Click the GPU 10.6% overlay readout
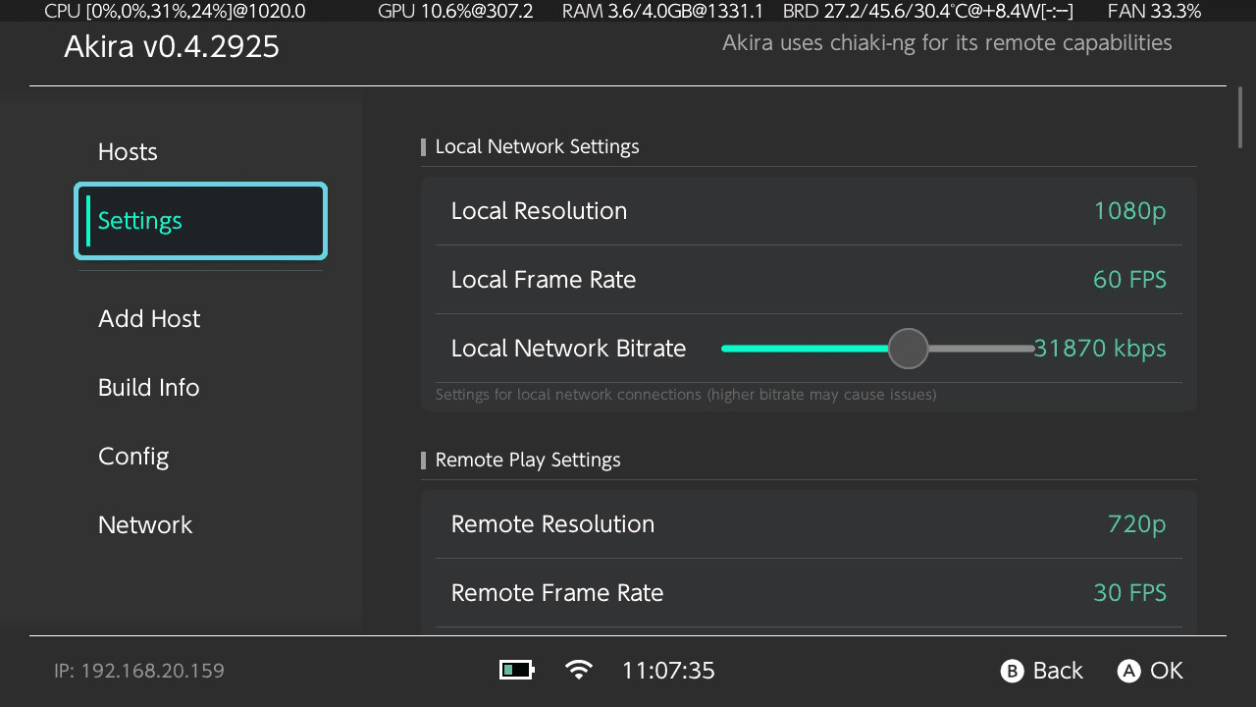1256x707 pixels. coord(455,12)
